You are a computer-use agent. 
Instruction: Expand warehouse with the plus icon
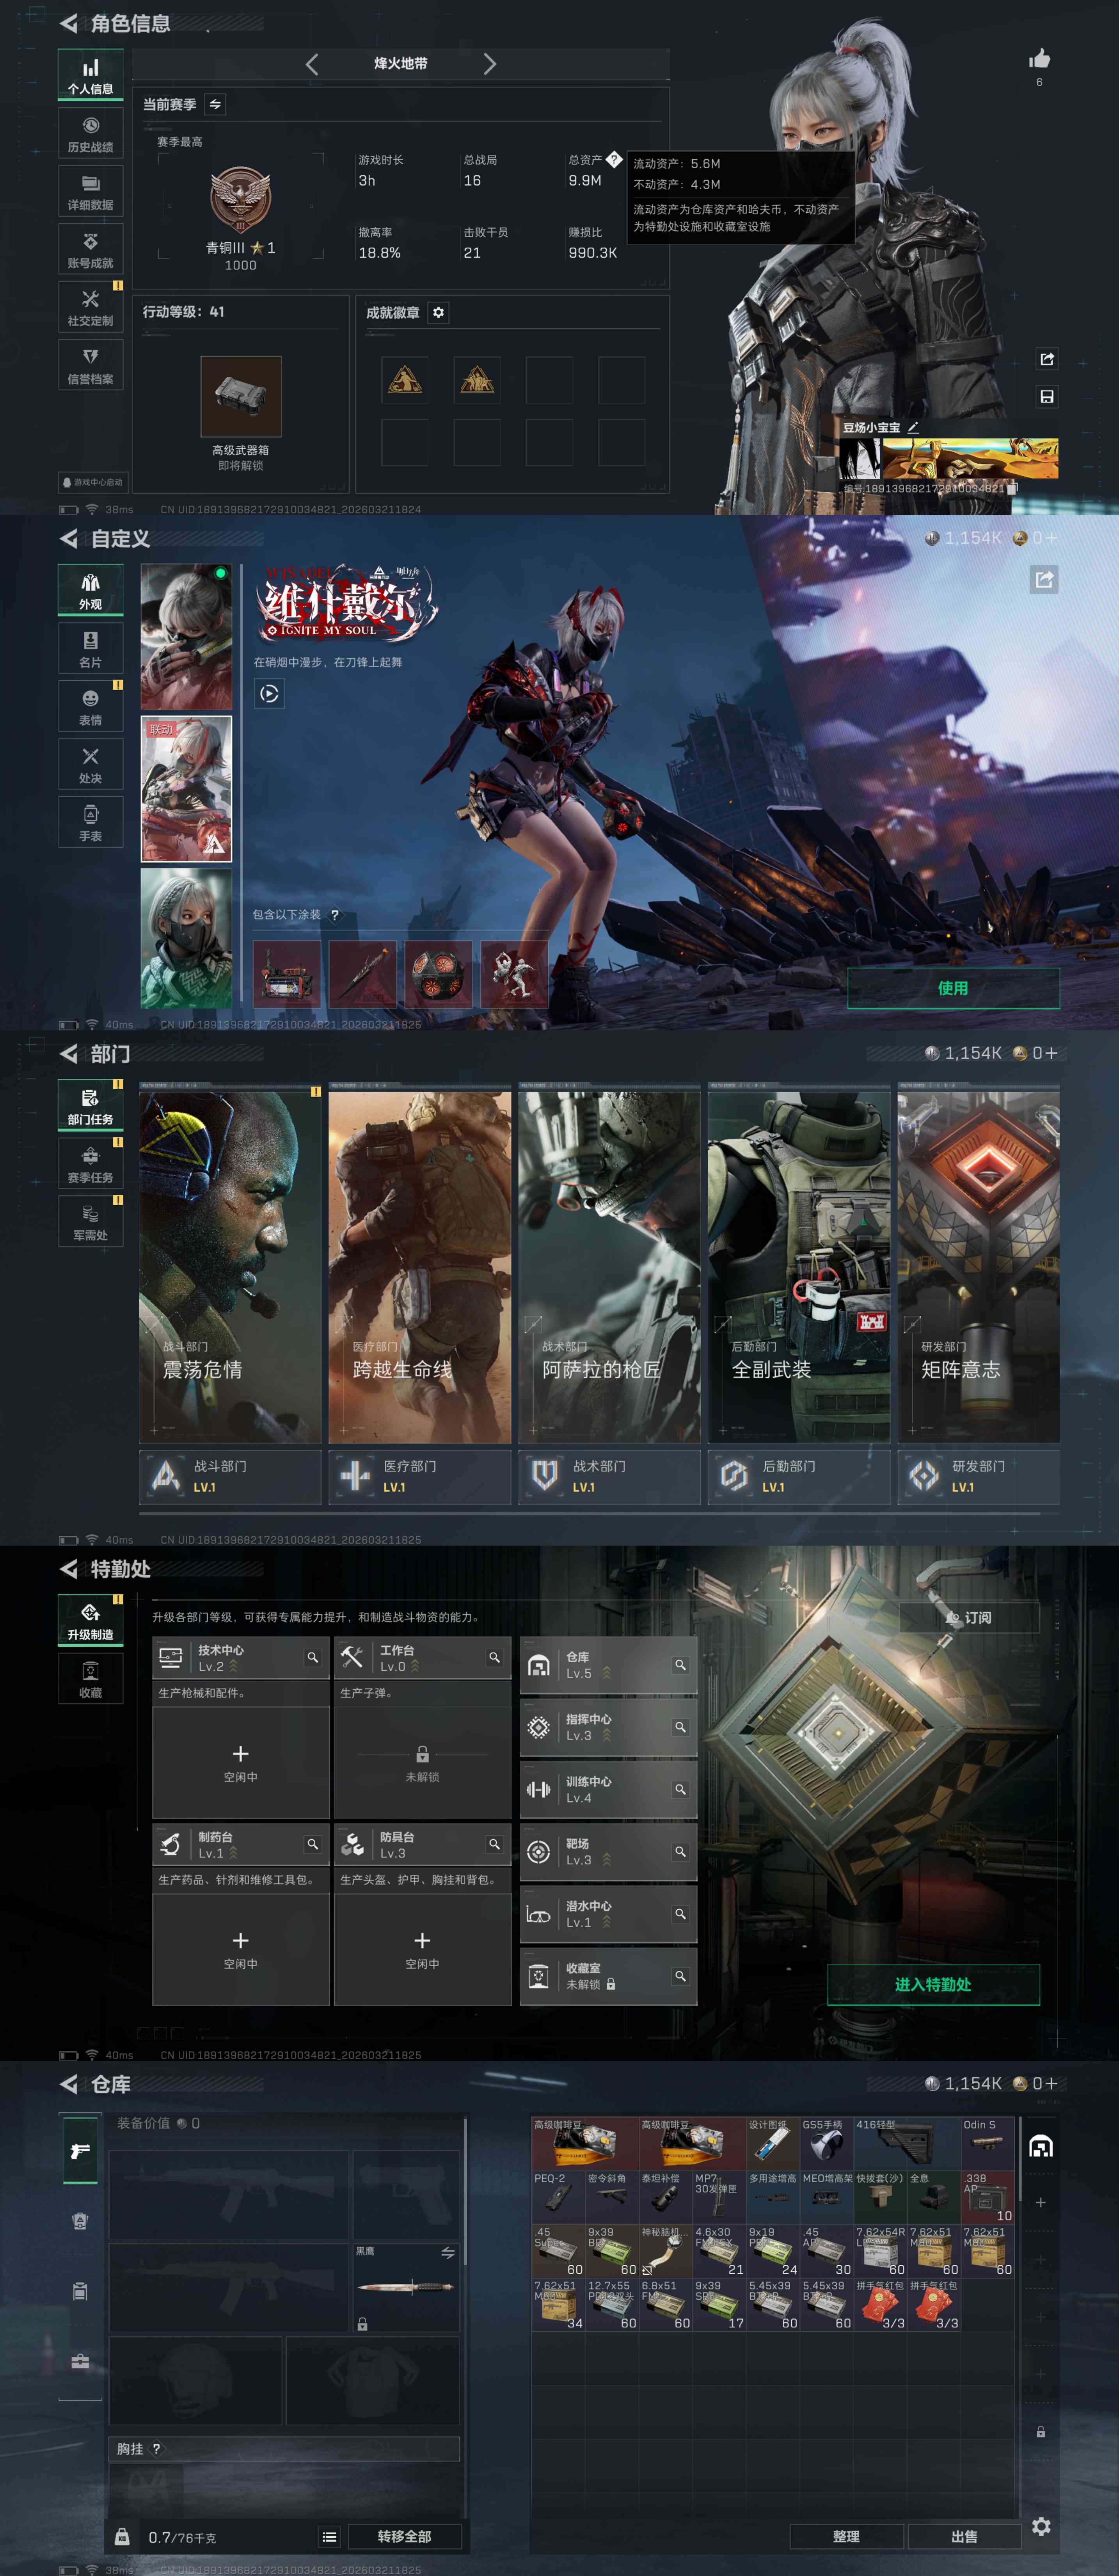(1040, 2203)
